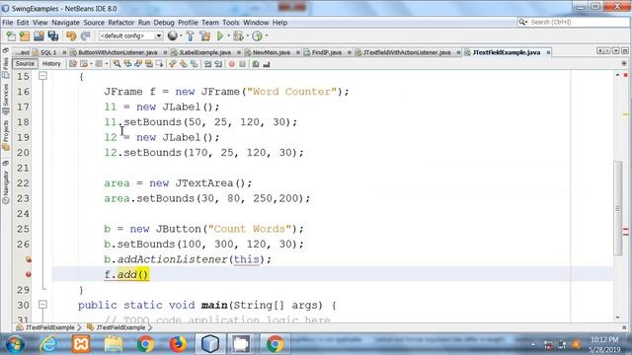Open the Debug menu

[164, 23]
